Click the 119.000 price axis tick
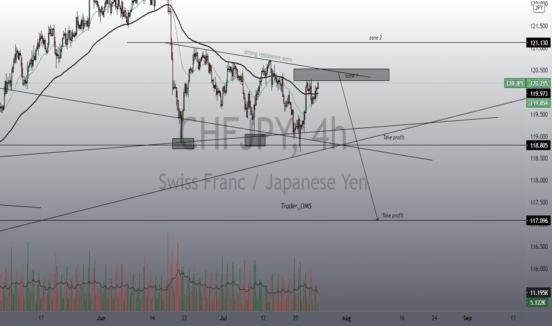The height and width of the screenshot is (326, 552). (x=538, y=136)
